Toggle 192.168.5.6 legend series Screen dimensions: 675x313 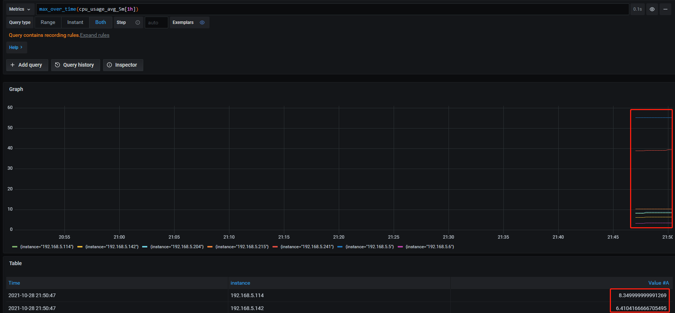tap(429, 247)
